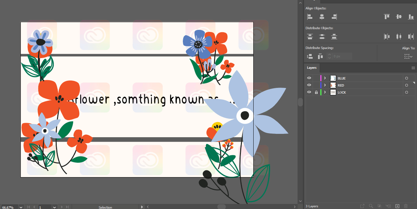Select the LOCK layer name
The width and height of the screenshot is (417, 209).
tap(342, 92)
